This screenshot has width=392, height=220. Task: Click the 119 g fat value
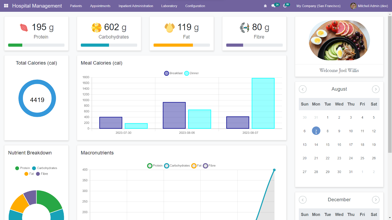pos(188,27)
